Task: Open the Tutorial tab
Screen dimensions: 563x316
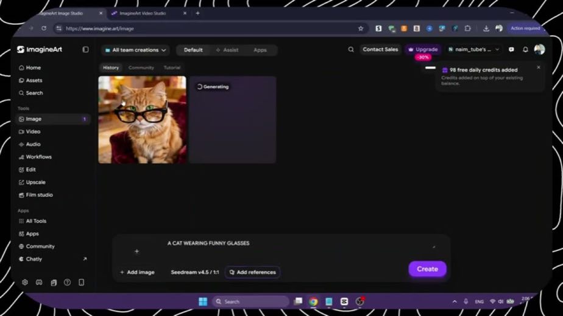Action: (172, 67)
